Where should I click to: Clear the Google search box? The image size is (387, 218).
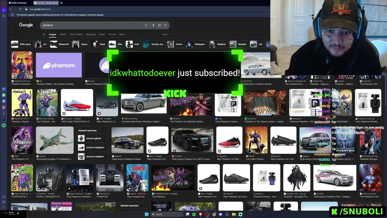[x=146, y=25]
